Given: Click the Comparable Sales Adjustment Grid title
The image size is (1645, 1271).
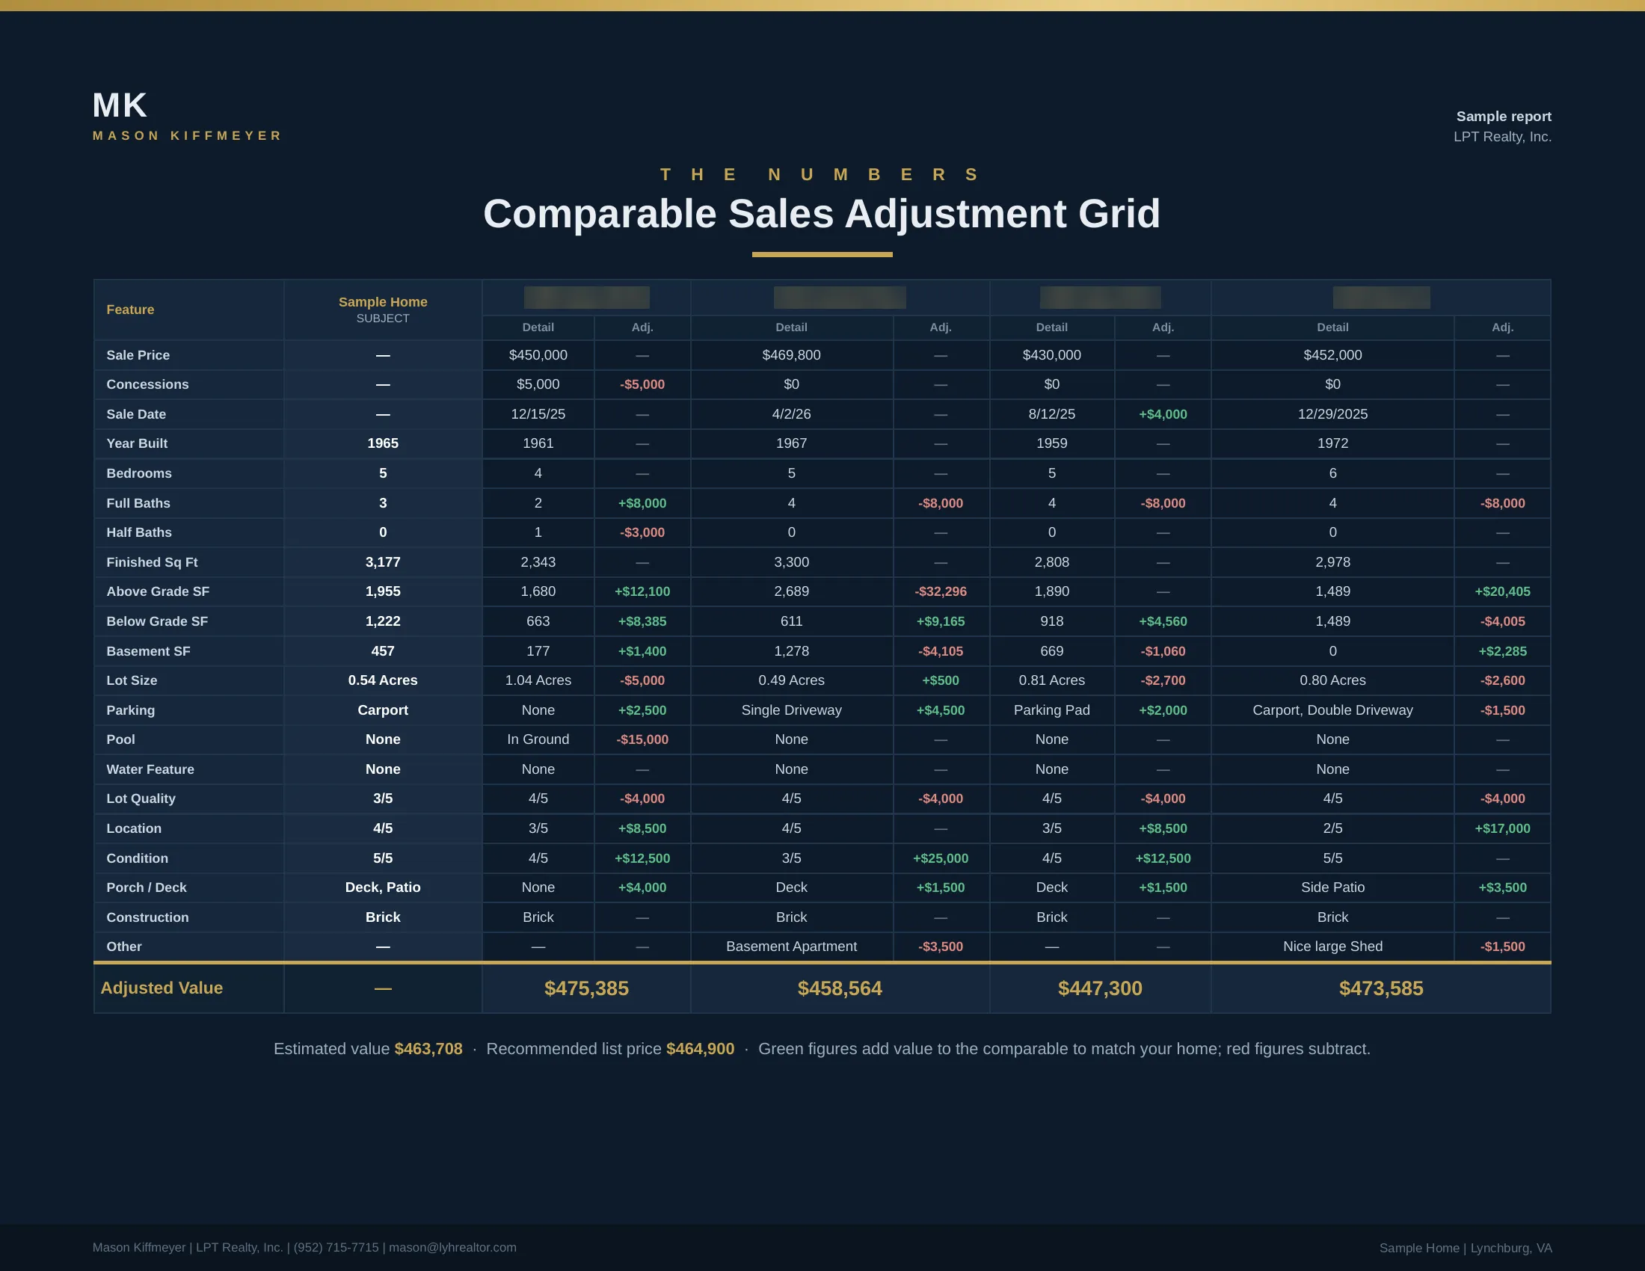Looking at the screenshot, I should coord(822,214).
